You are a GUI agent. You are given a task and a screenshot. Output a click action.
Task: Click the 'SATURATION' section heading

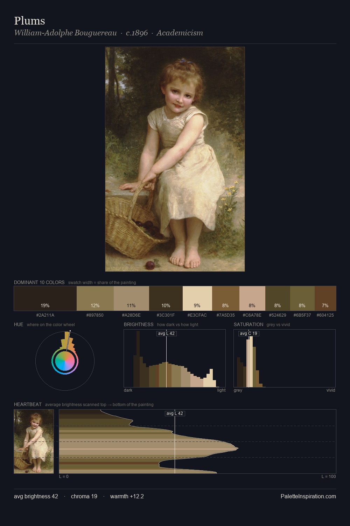tap(248, 324)
